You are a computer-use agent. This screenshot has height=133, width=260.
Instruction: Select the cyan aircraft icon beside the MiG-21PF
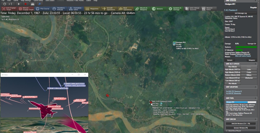(x=161, y=103)
